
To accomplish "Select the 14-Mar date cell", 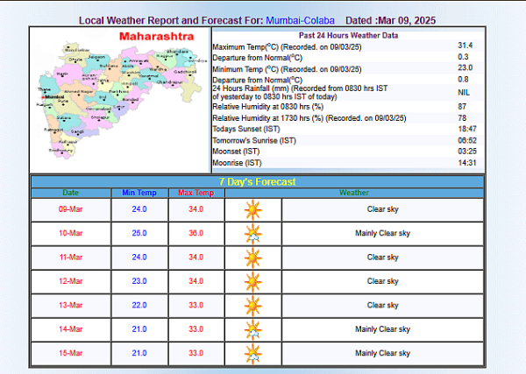I will pos(70,329).
